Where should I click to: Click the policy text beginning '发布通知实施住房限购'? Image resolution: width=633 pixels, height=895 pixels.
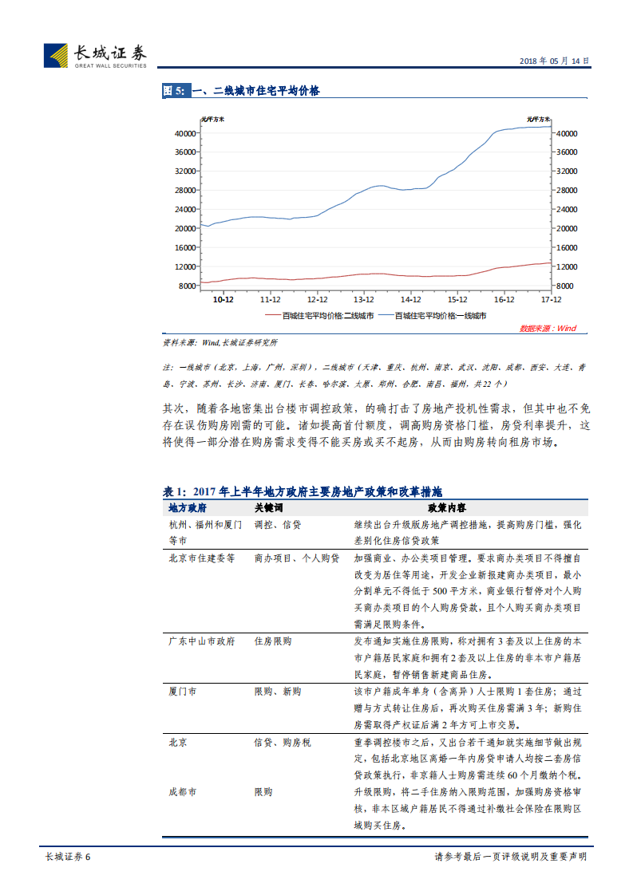[x=468, y=658]
